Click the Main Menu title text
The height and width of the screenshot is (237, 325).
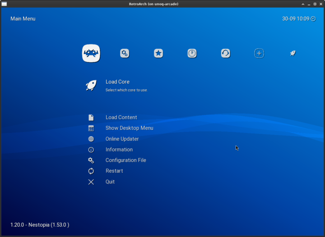pos(23,18)
